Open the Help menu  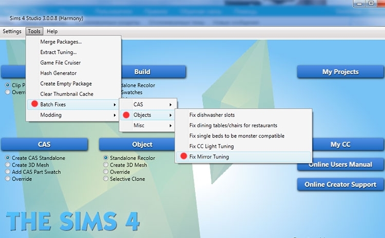pyautogui.click(x=52, y=31)
